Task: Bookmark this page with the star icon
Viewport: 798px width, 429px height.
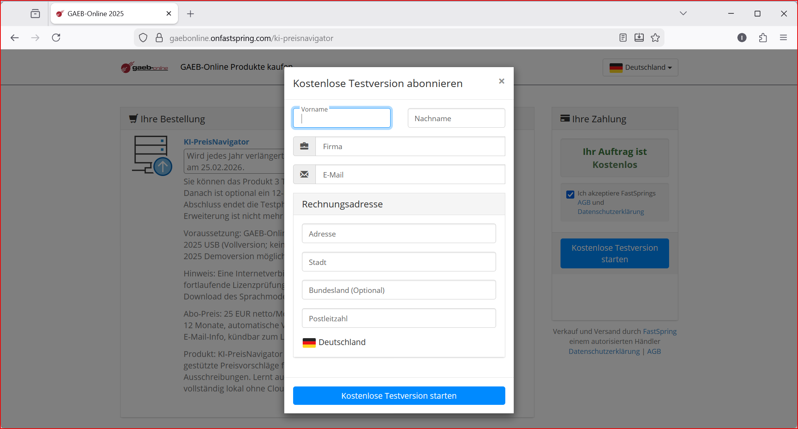Action: (655, 38)
